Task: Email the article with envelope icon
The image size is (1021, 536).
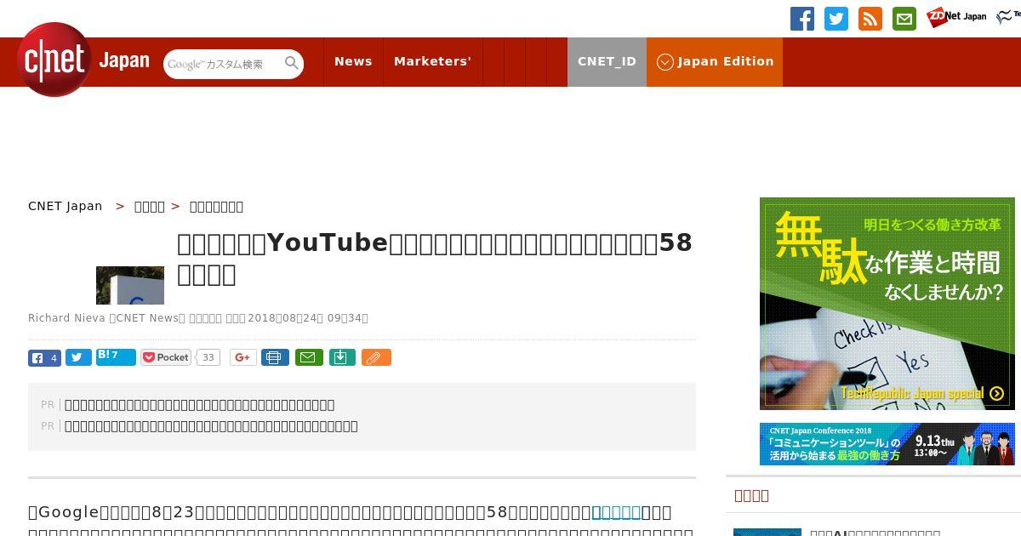Action: tap(309, 357)
